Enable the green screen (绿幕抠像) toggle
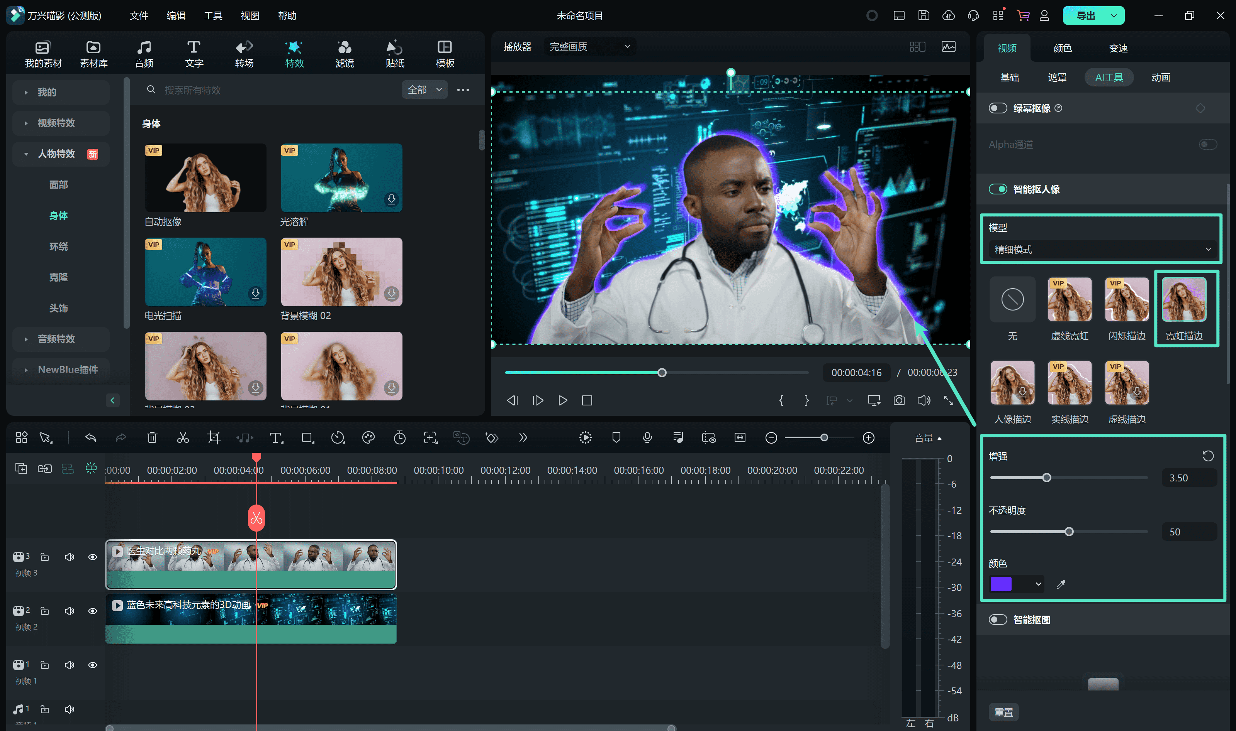The width and height of the screenshot is (1236, 731). click(x=997, y=108)
